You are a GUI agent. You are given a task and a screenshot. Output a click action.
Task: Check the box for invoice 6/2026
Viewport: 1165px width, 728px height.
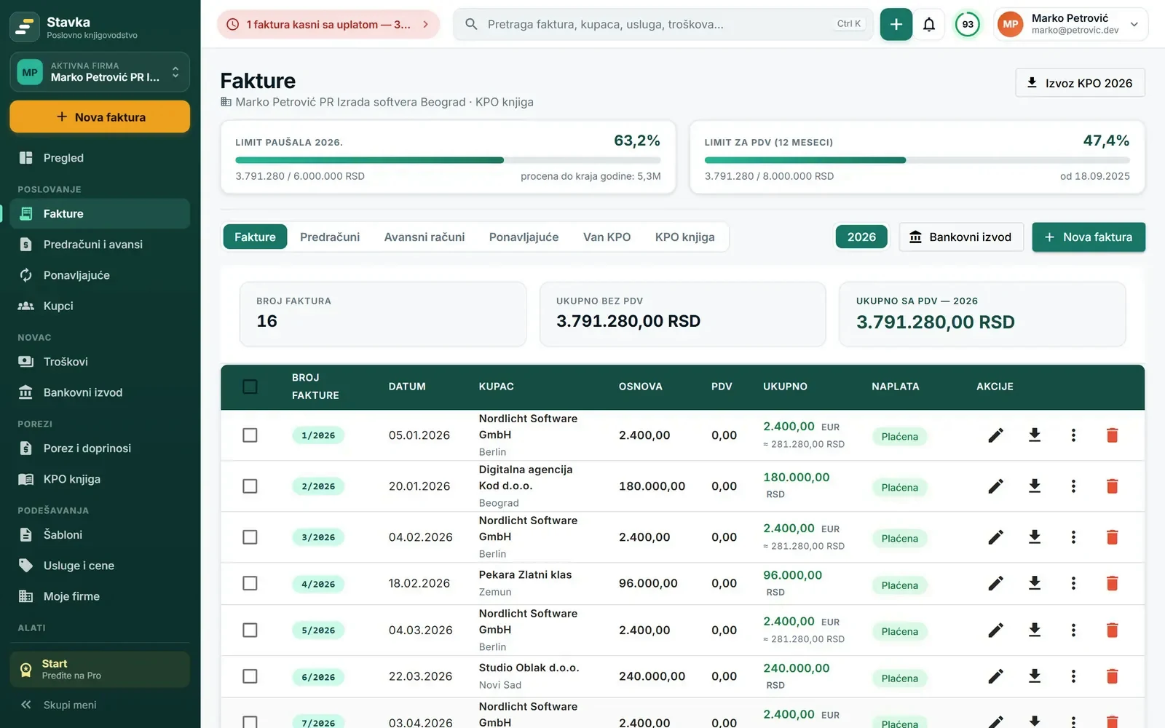[x=250, y=676]
